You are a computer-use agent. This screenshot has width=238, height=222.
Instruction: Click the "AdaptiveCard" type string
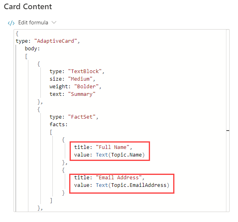[x=56, y=41]
